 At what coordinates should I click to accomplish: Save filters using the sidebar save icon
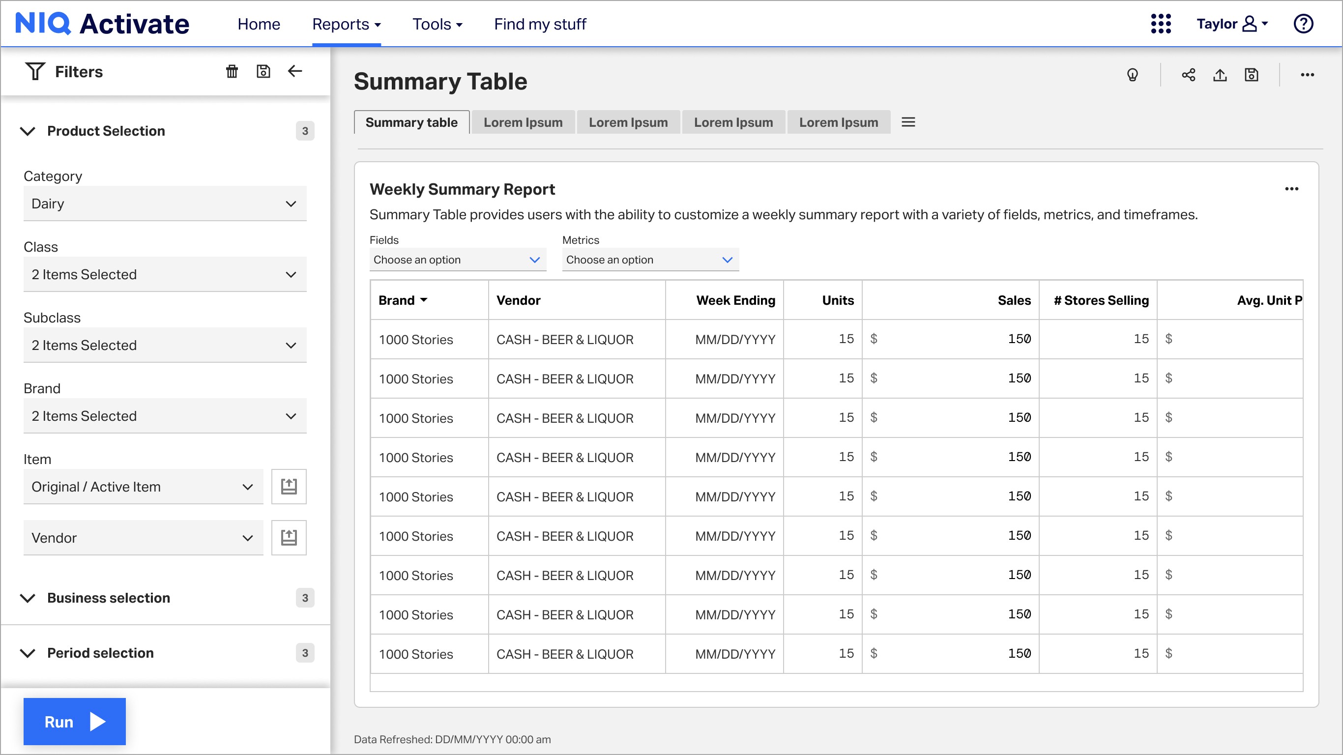point(263,71)
